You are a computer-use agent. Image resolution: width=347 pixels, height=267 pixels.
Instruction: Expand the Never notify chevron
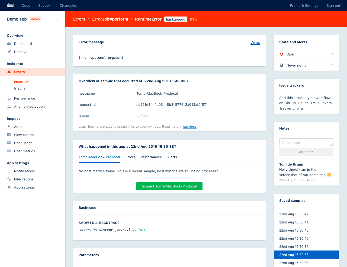pyautogui.click(x=333, y=65)
